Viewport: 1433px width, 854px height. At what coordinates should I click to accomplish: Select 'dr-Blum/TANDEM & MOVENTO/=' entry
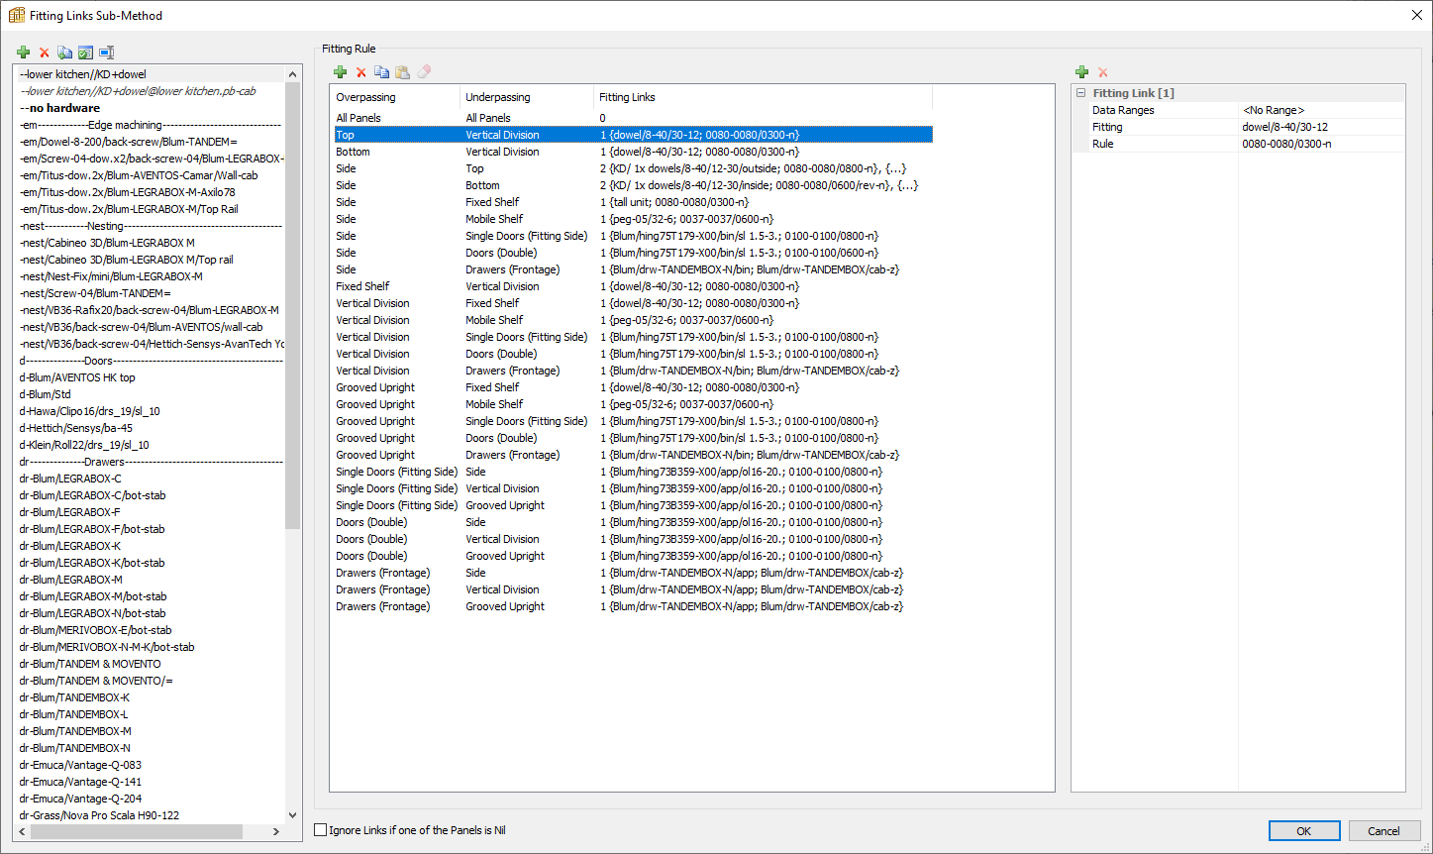151,681
